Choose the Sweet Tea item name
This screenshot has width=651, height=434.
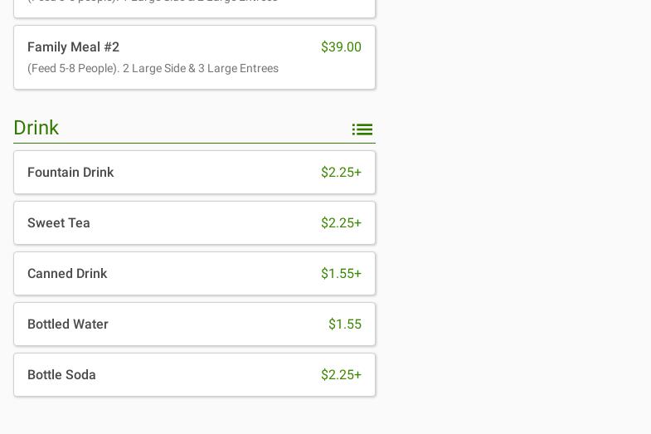click(x=59, y=223)
